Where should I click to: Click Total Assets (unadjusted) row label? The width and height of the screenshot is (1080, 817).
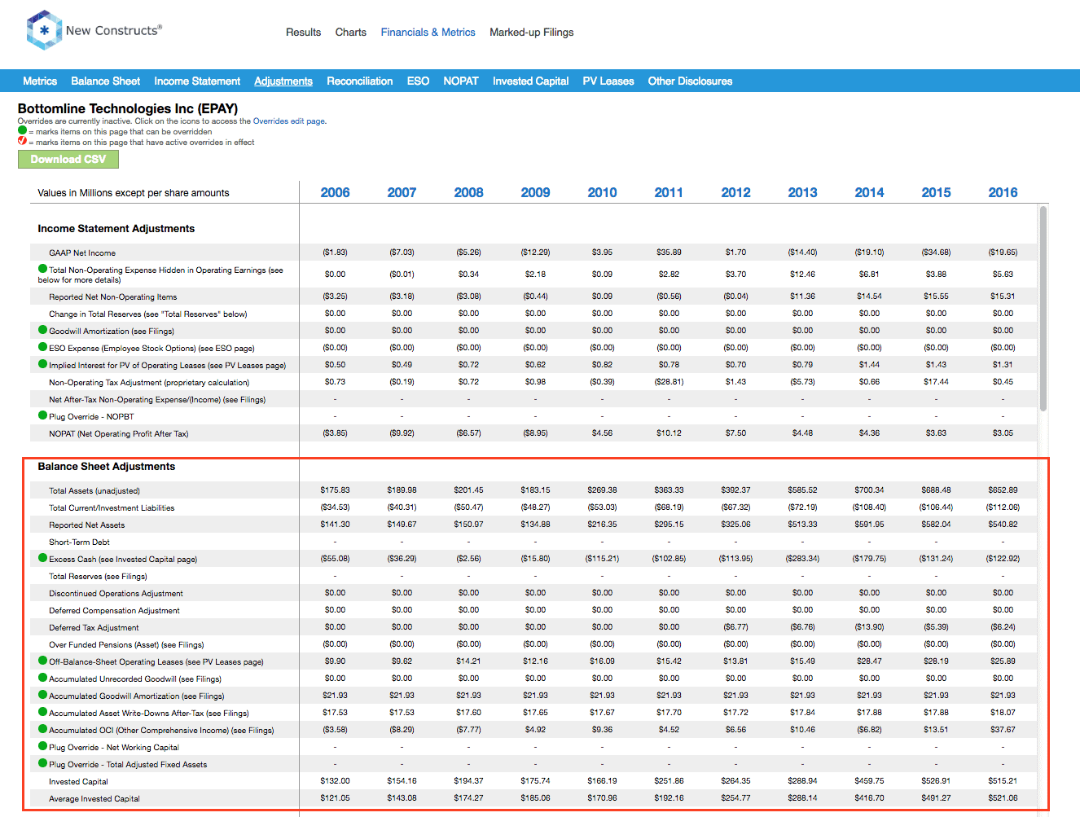click(x=94, y=490)
